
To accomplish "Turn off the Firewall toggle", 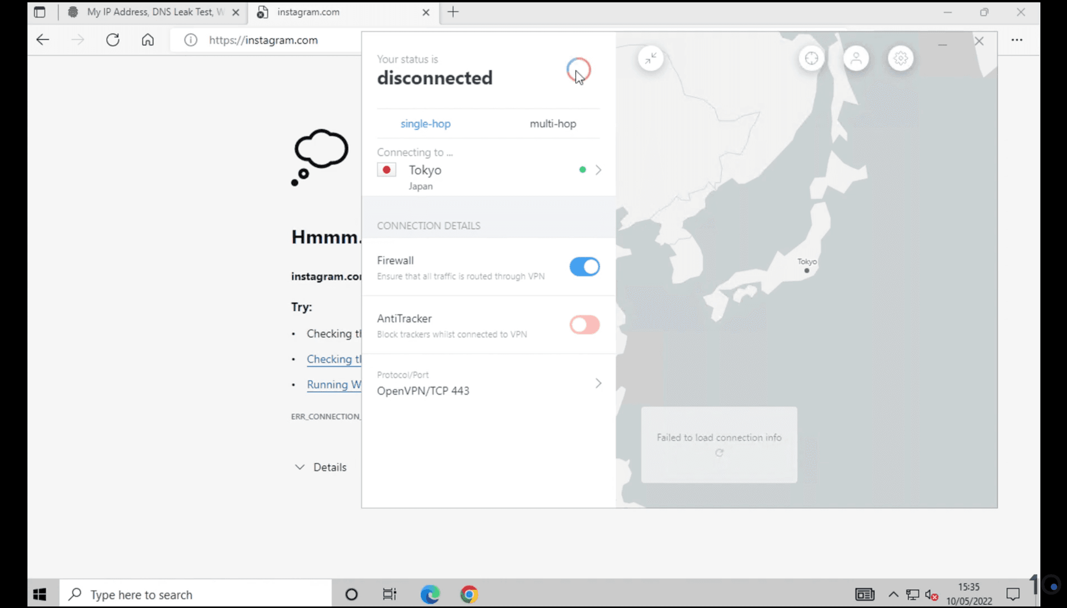I will click(585, 267).
